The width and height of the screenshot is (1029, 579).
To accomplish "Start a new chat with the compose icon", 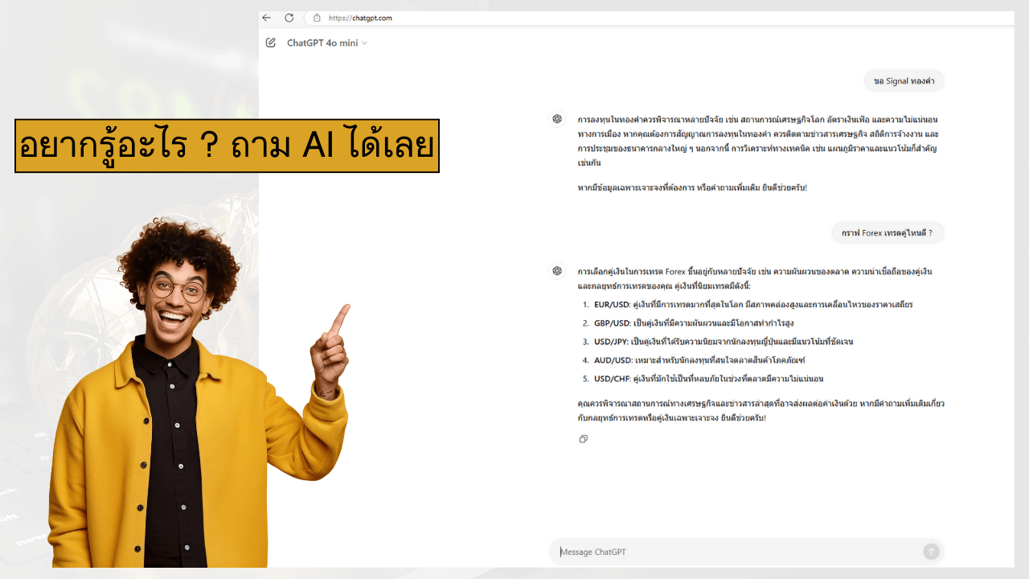I will (x=271, y=43).
